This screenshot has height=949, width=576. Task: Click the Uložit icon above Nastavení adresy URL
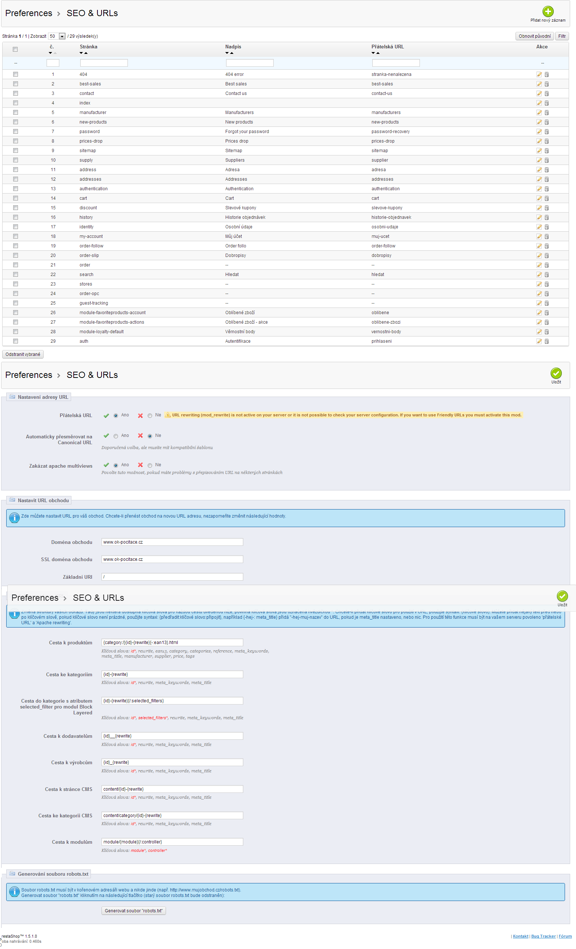coord(556,373)
